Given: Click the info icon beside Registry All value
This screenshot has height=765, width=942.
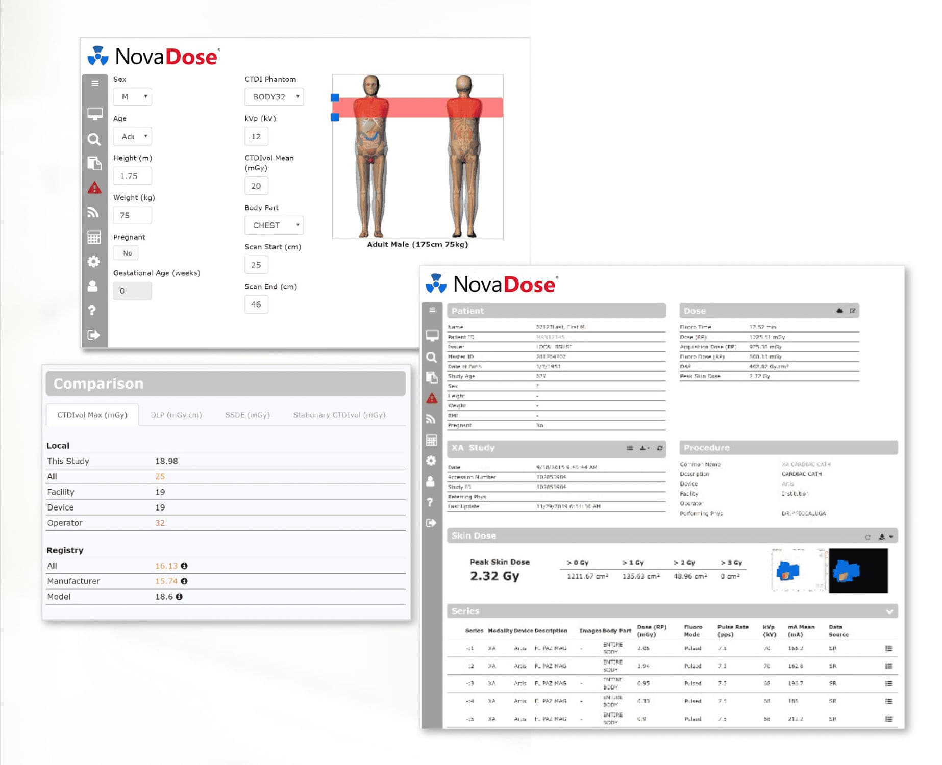Looking at the screenshot, I should [184, 566].
